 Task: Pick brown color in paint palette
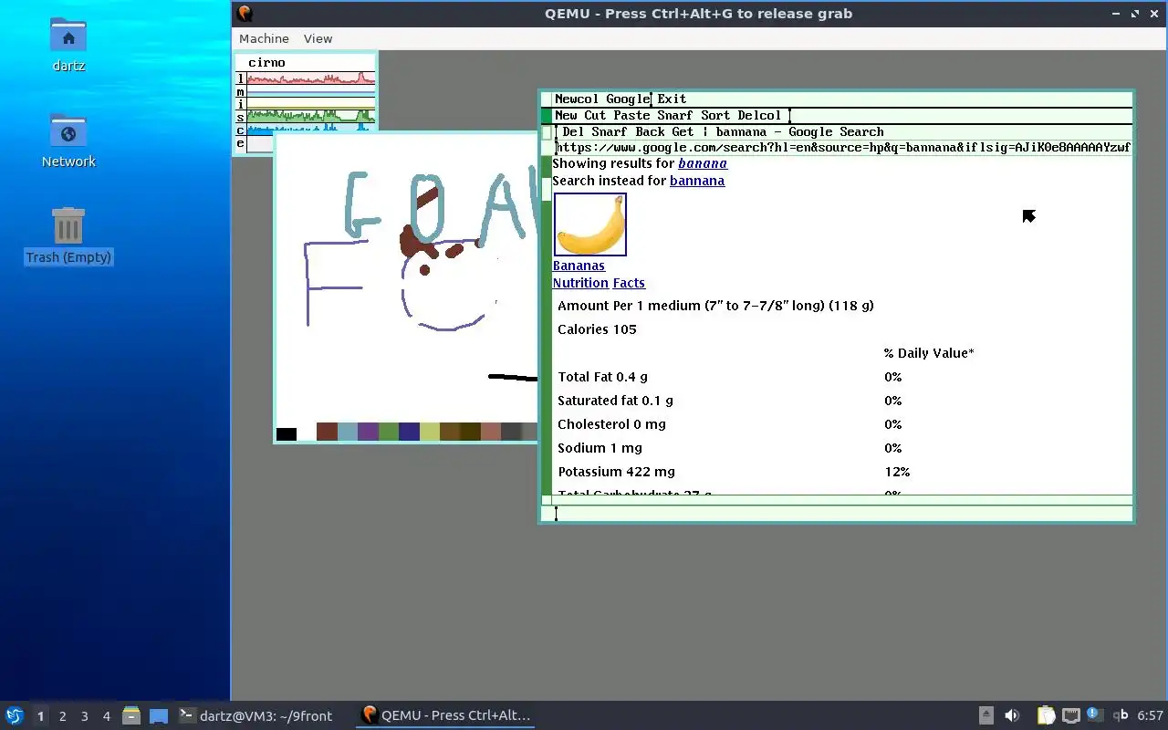point(327,433)
